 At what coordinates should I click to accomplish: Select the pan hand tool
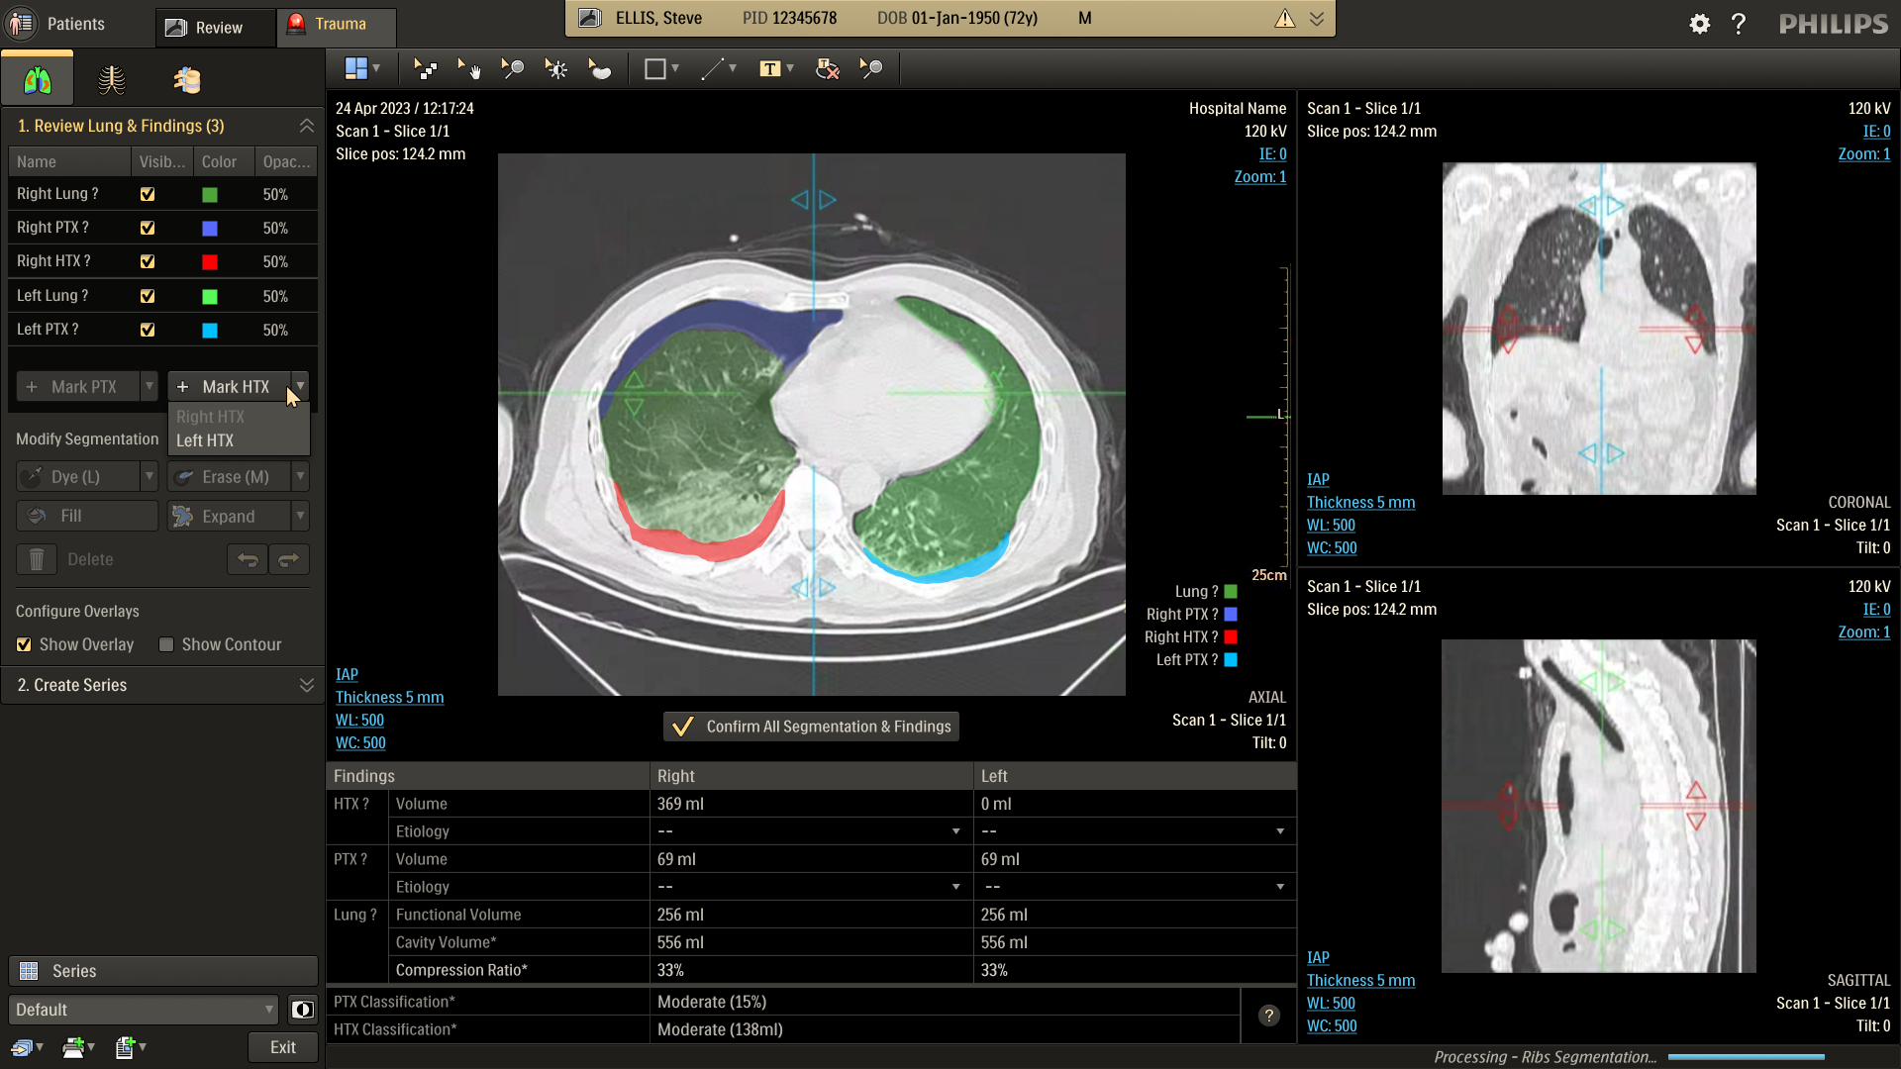point(468,69)
